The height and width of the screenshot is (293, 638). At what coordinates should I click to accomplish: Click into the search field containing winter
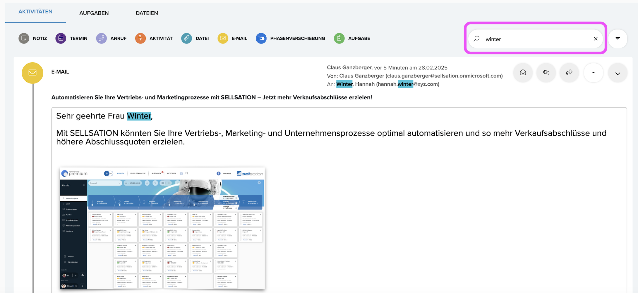tap(536, 39)
